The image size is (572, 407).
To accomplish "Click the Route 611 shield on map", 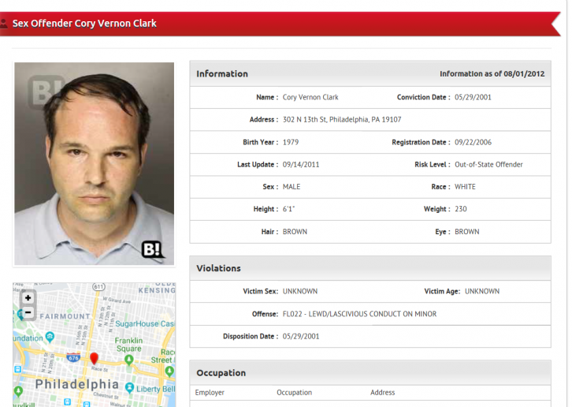I will coord(98,286).
